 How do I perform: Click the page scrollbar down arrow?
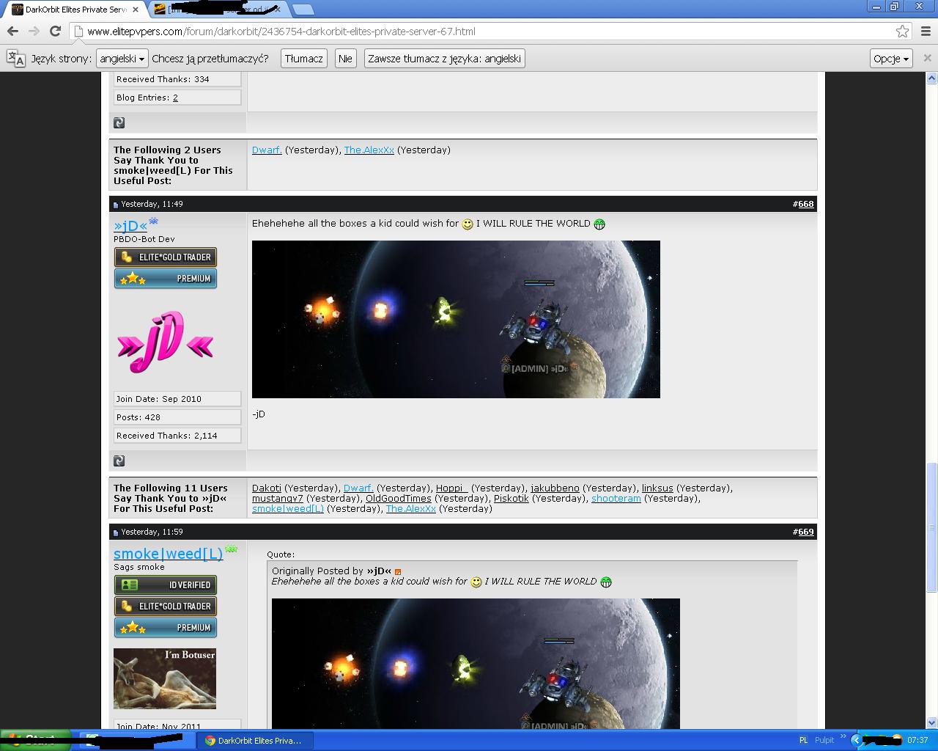(932, 722)
